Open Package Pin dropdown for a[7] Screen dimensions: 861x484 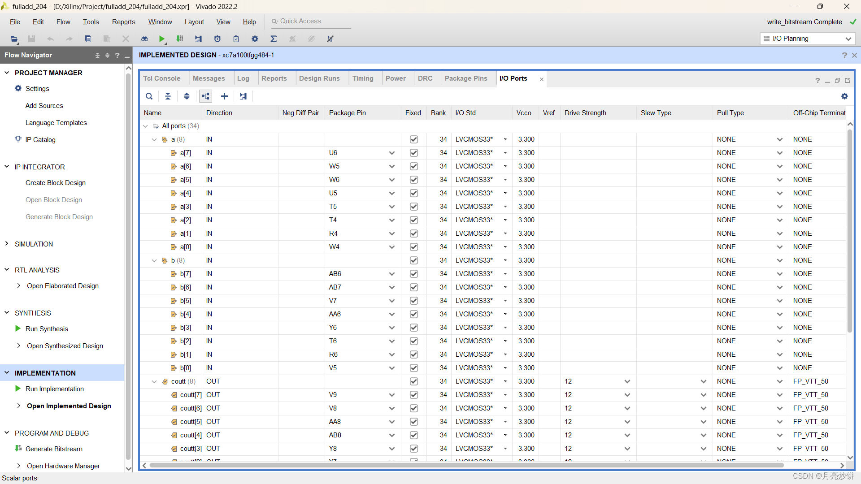[x=392, y=153]
